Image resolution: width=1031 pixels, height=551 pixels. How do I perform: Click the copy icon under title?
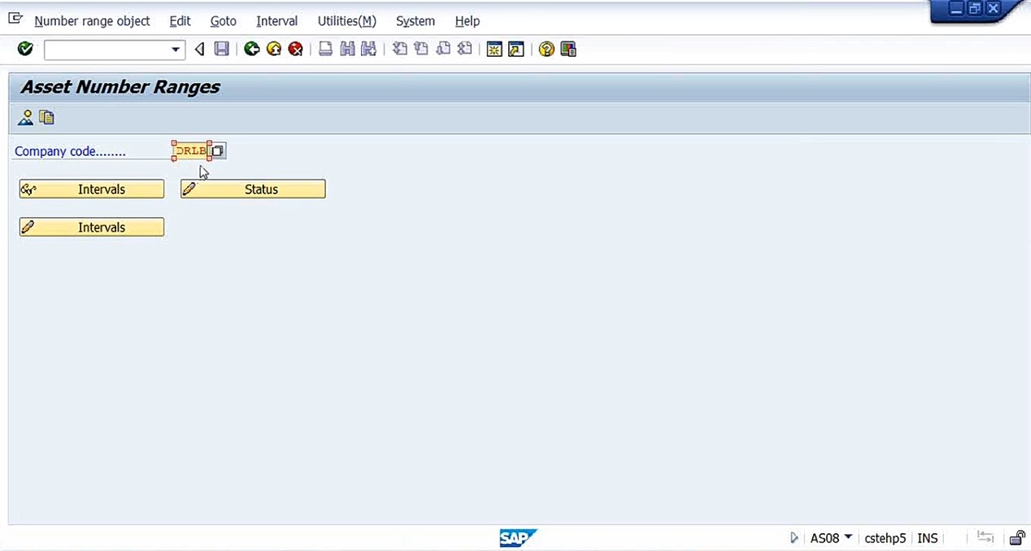[x=47, y=118]
